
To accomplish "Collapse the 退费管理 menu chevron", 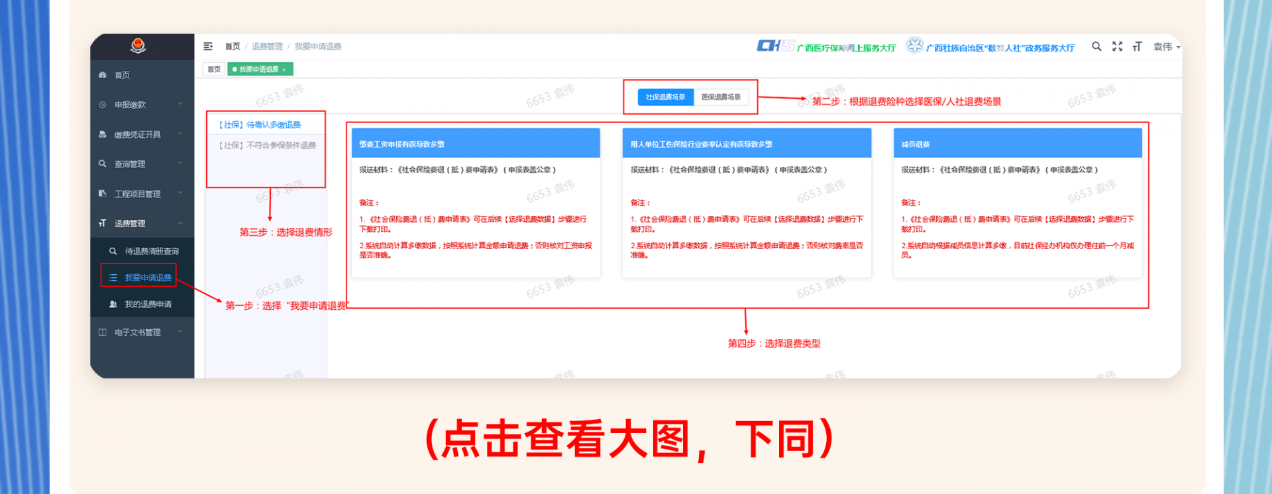I will (x=180, y=223).
